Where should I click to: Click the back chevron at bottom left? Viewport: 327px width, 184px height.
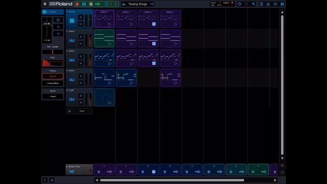[x=45, y=180]
